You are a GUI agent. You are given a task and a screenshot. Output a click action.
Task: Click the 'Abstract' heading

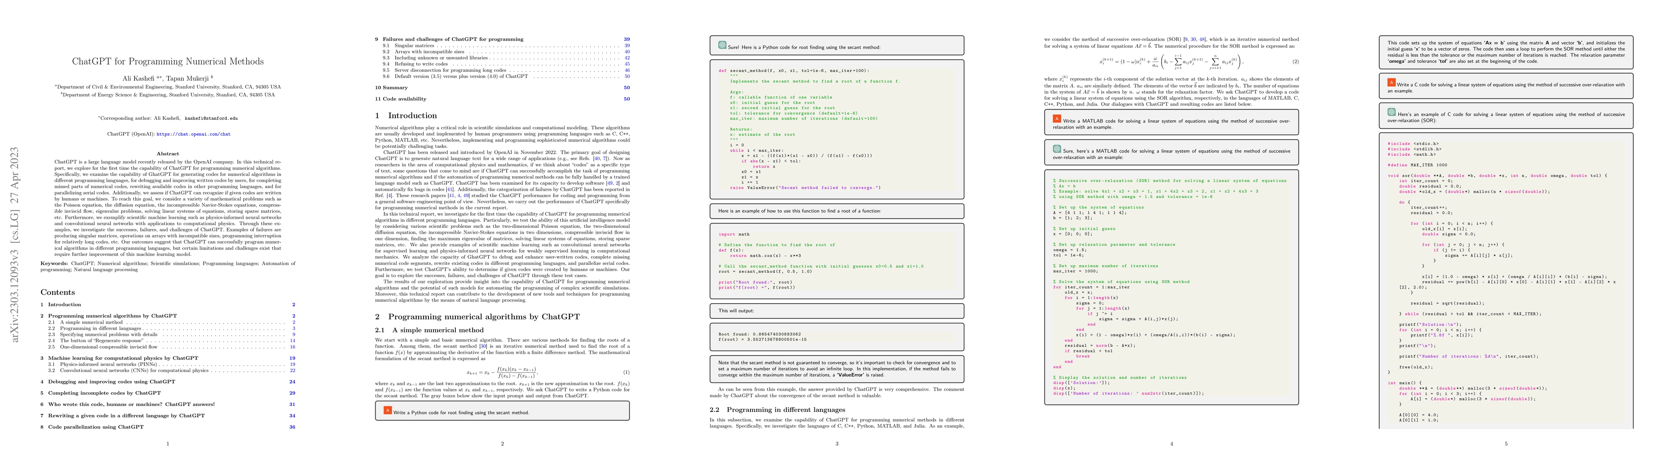[x=168, y=154]
